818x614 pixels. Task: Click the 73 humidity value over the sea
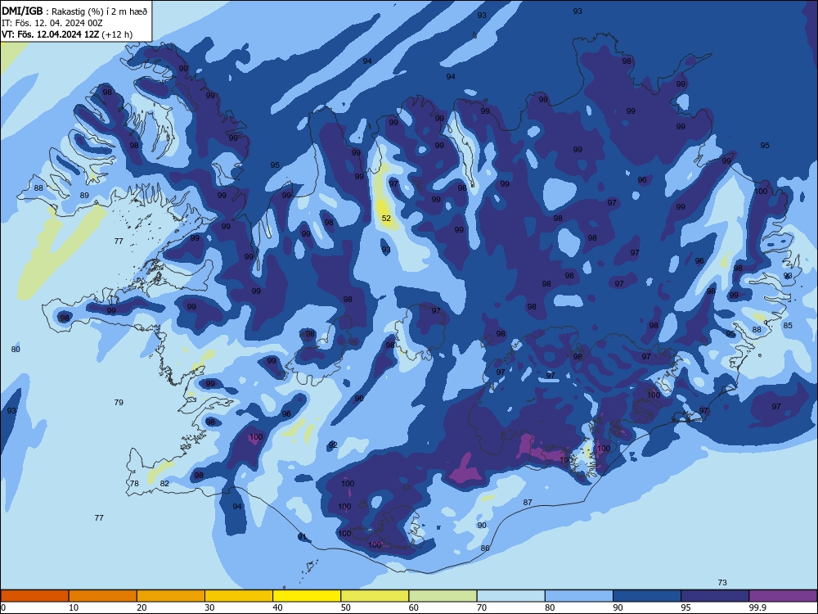[x=722, y=582]
